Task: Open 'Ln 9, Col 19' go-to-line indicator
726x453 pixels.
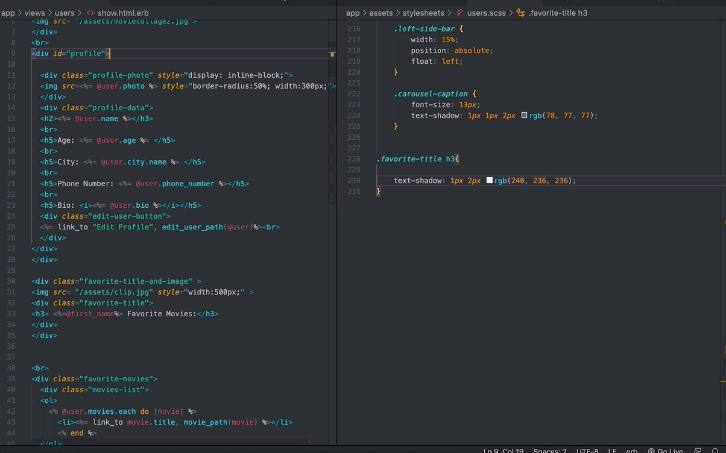Action: click(503, 450)
